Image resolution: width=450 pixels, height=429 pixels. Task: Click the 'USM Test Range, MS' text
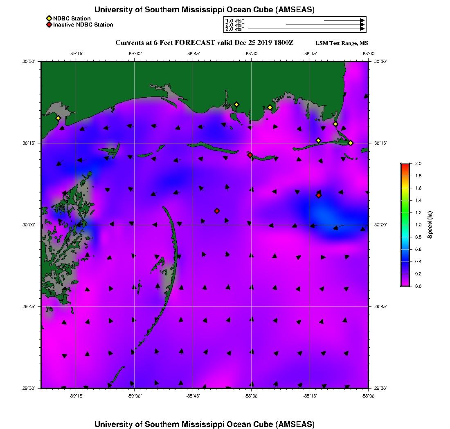pos(342,43)
